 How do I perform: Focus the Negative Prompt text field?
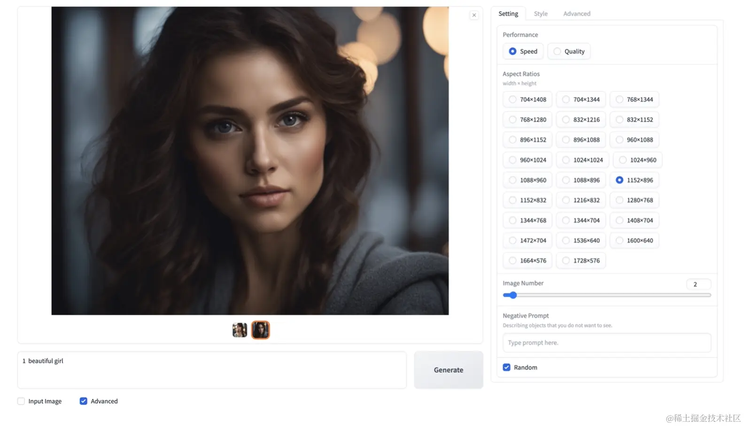click(x=606, y=343)
